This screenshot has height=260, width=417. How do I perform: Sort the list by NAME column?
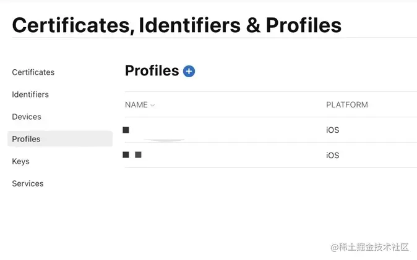click(x=136, y=105)
